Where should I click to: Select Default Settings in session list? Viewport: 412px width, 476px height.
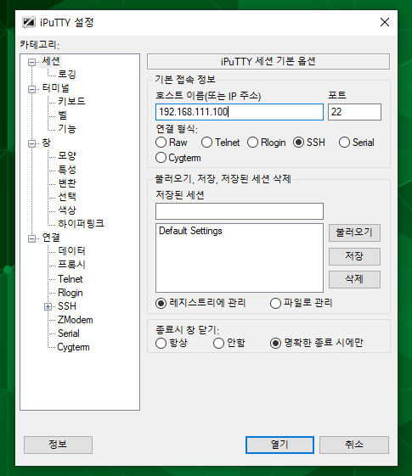[190, 231]
